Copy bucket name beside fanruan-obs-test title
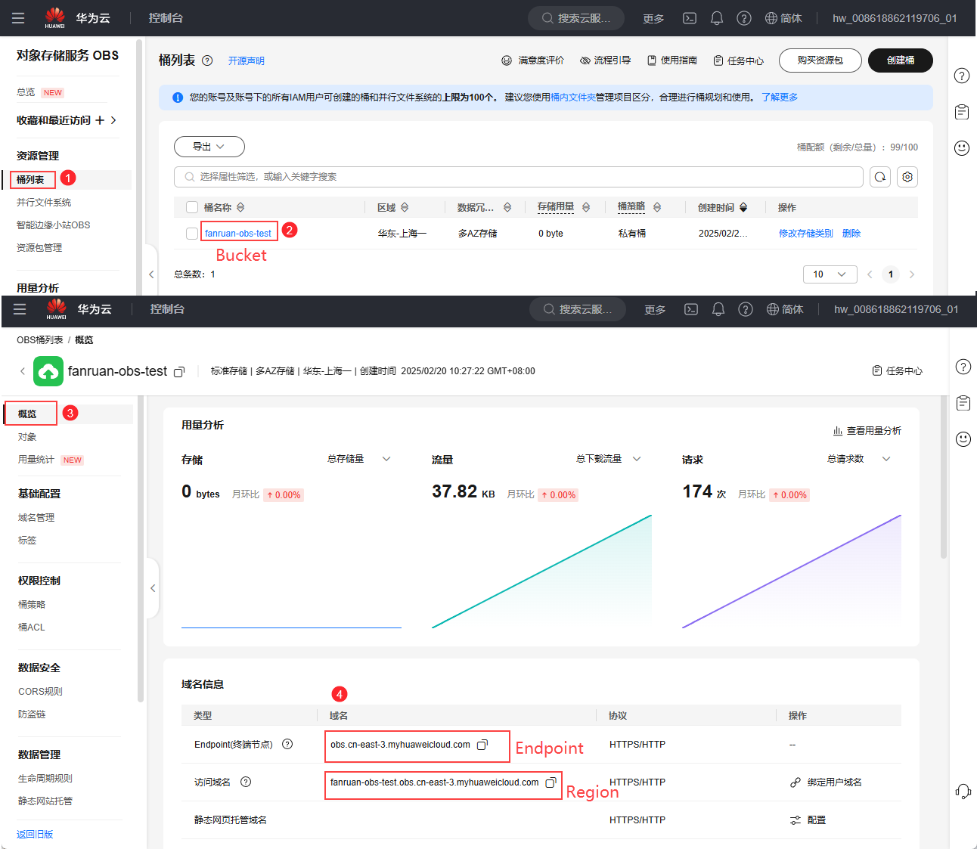The image size is (977, 849). [x=179, y=372]
